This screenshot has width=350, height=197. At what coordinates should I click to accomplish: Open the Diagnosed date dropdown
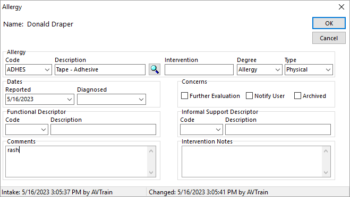[141, 99]
